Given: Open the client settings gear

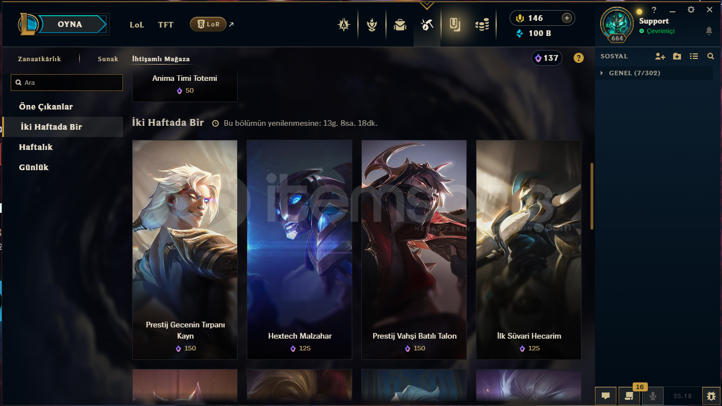Looking at the screenshot, I should pos(691,10).
